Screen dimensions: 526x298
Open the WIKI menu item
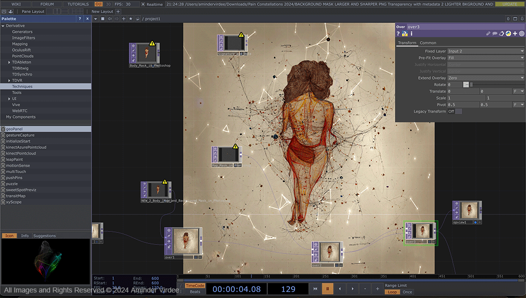(16, 4)
